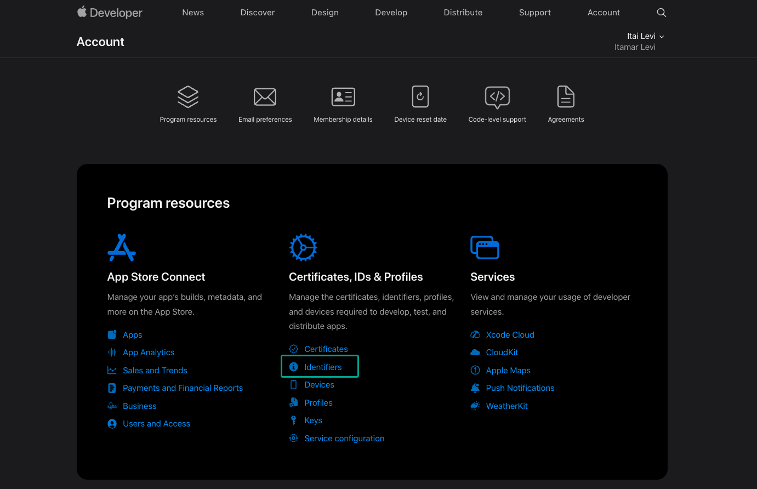
Task: Open the Identifiers link
Action: [x=323, y=367]
